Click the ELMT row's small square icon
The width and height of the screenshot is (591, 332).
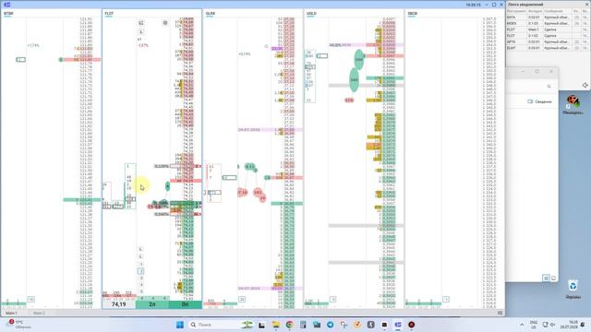(576, 48)
